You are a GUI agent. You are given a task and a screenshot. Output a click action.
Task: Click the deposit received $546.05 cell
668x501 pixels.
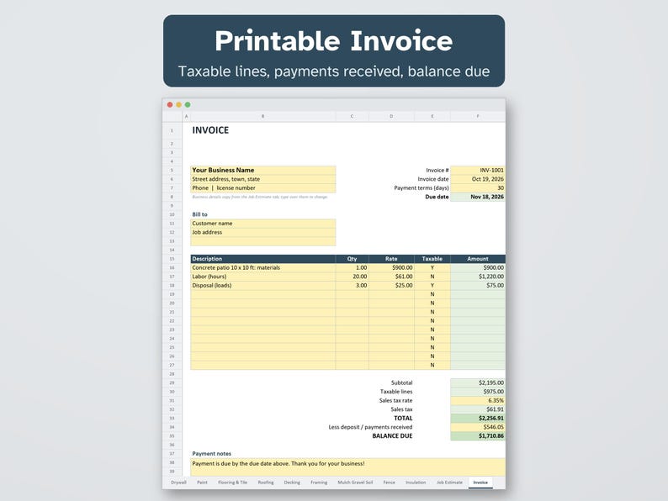[x=478, y=427]
